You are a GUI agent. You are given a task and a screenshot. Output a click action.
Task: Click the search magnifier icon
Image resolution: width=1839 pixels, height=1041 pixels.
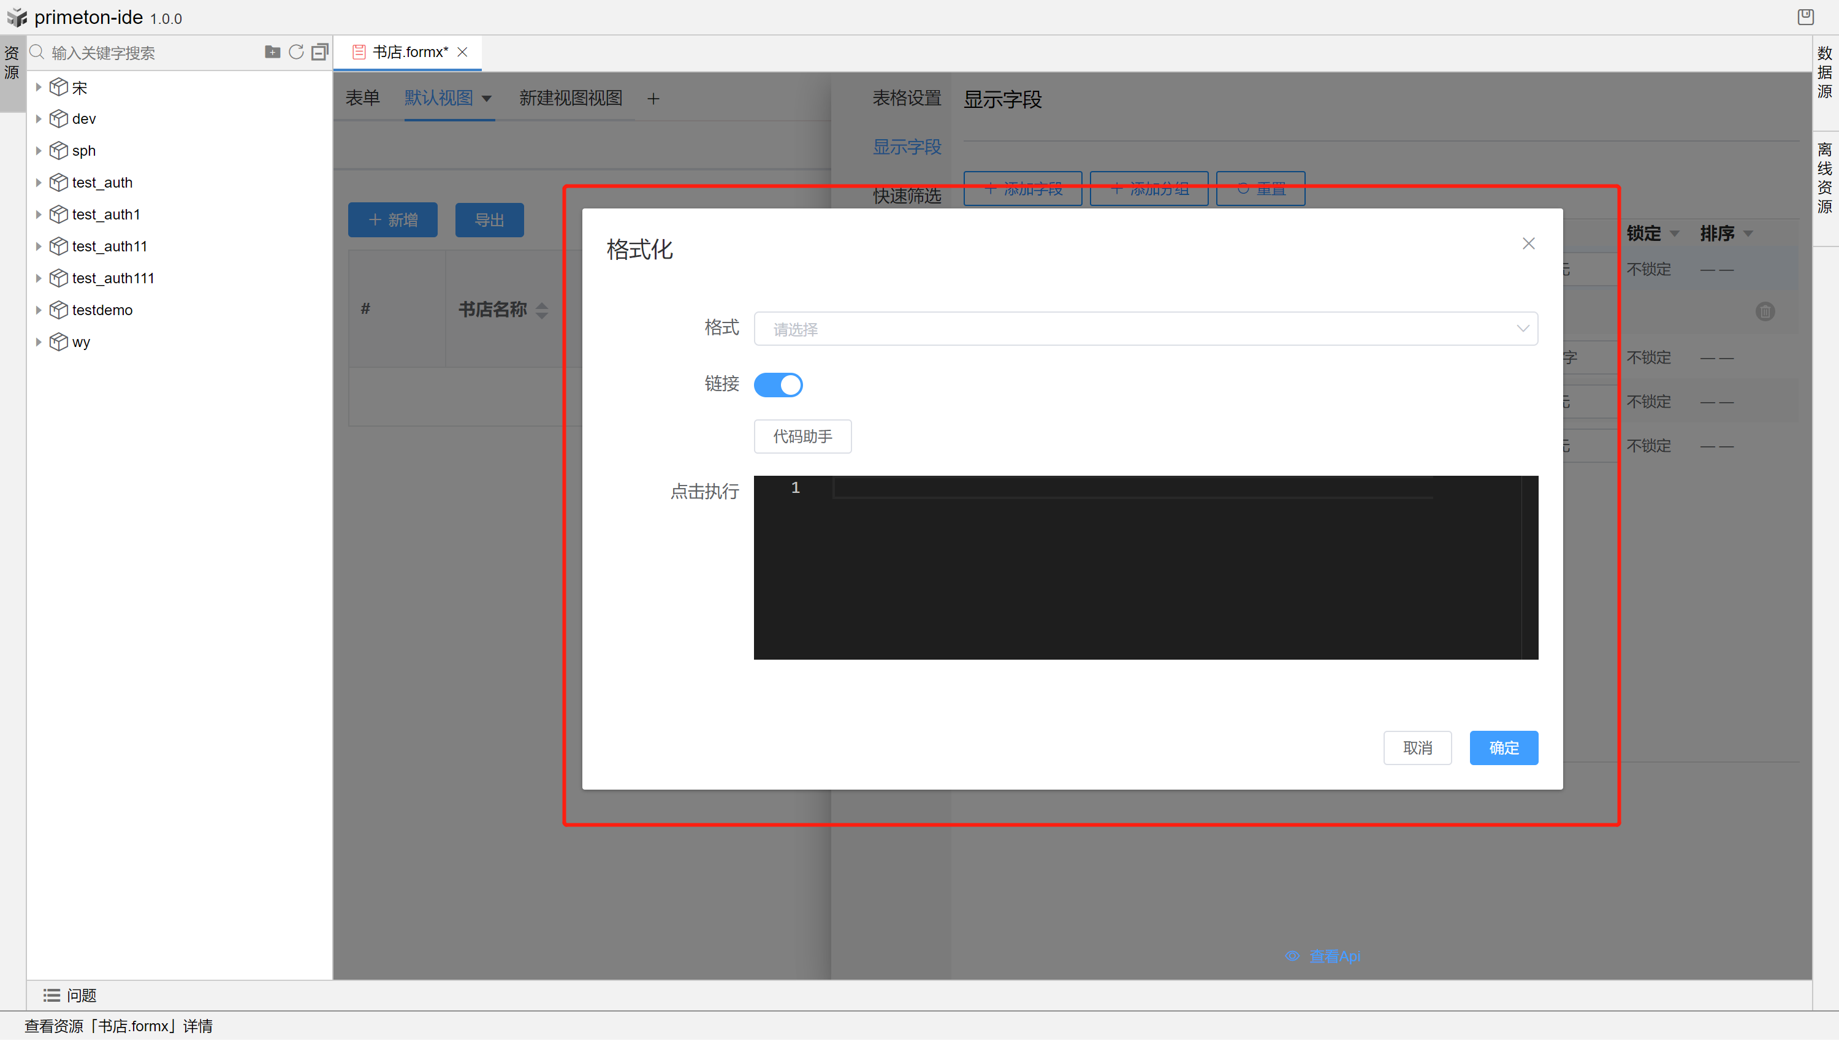click(37, 52)
